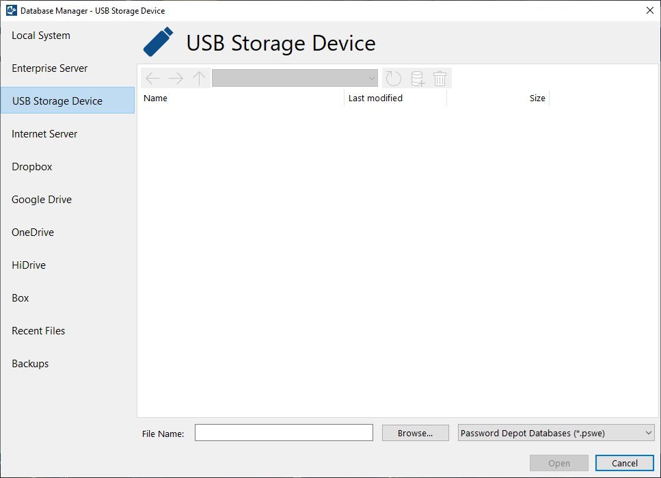This screenshot has width=661, height=478.
Task: Expand the drive path dropdown
Action: pos(371,79)
